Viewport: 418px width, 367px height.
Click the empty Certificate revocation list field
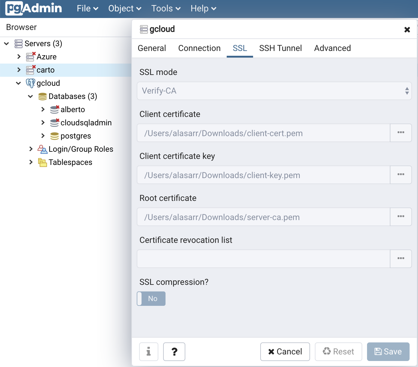click(x=264, y=259)
